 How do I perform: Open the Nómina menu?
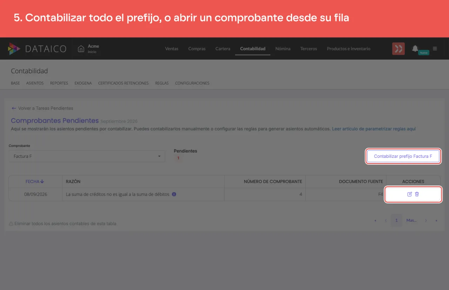tap(283, 49)
